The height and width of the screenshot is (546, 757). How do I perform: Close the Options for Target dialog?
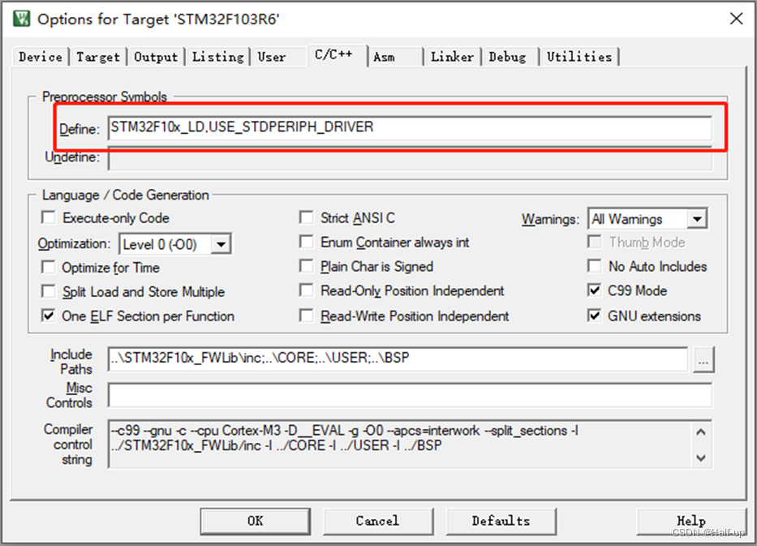coord(736,19)
